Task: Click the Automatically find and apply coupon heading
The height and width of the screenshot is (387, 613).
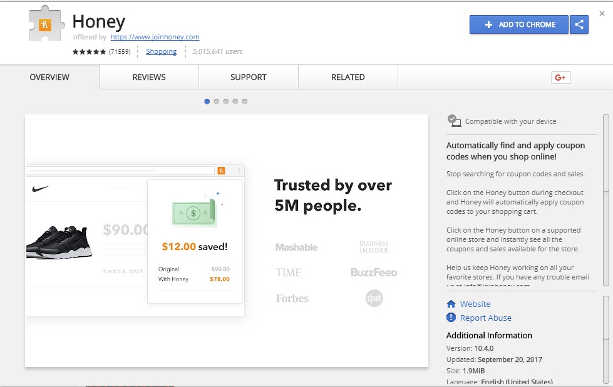Action: pyautogui.click(x=516, y=151)
